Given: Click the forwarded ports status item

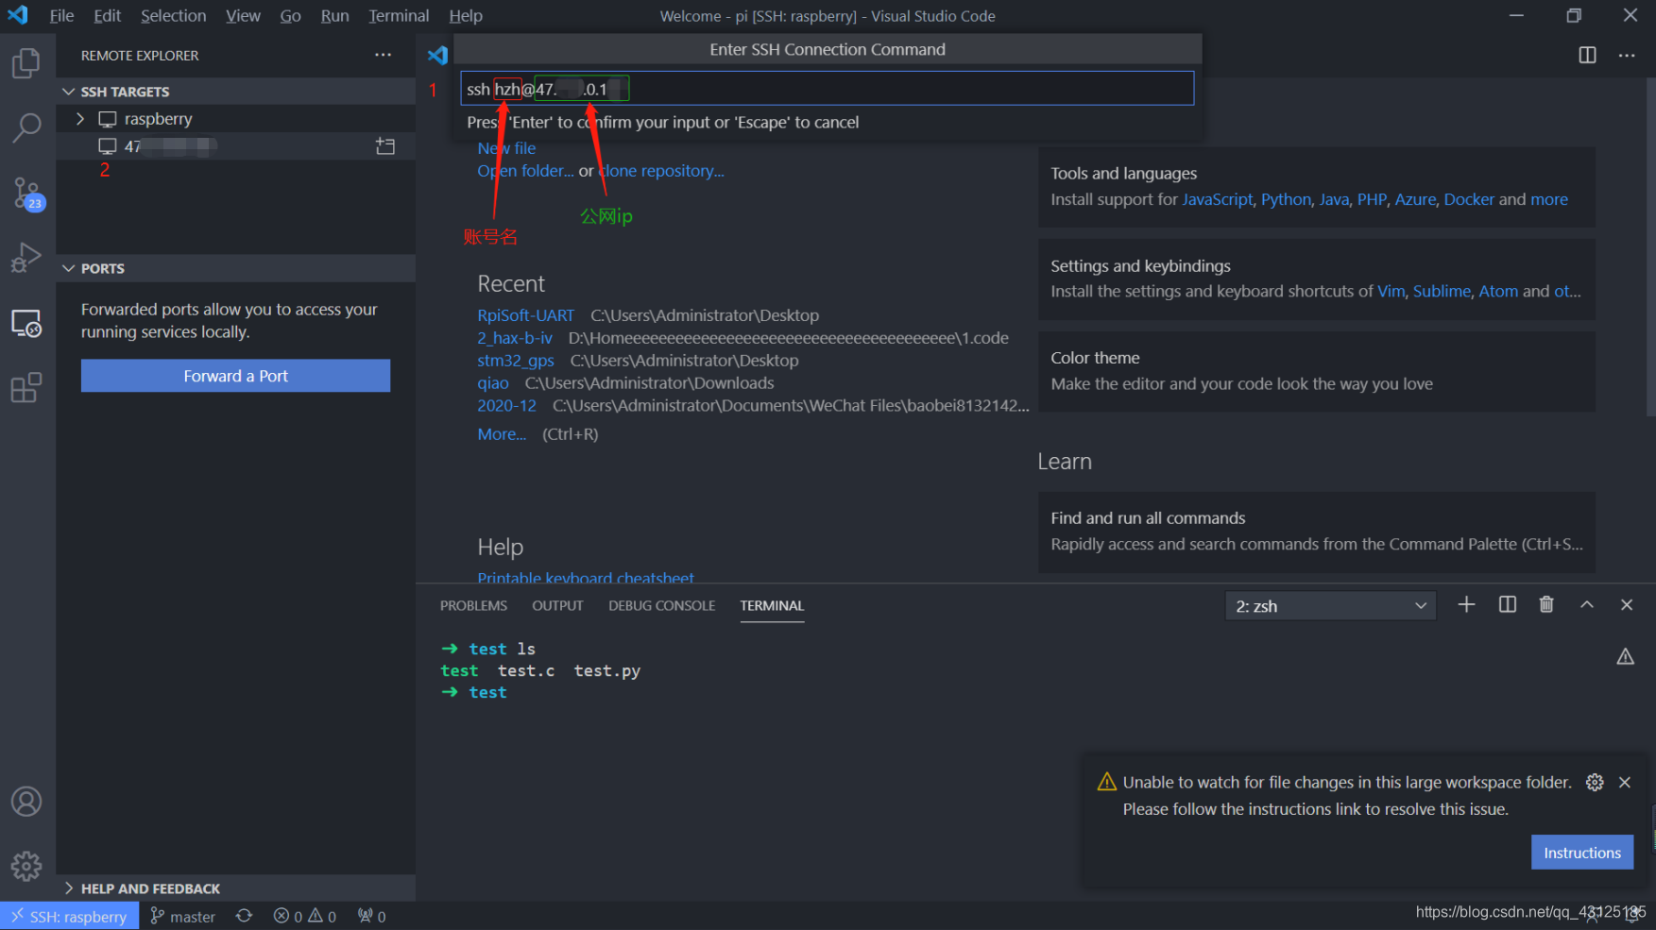Looking at the screenshot, I should tap(371, 916).
